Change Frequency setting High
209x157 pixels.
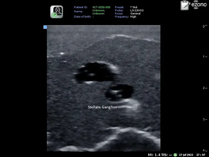[x=133, y=17]
